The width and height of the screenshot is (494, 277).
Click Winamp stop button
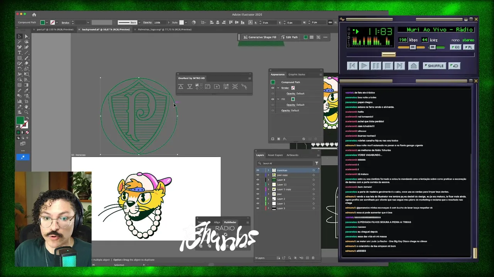click(387, 66)
